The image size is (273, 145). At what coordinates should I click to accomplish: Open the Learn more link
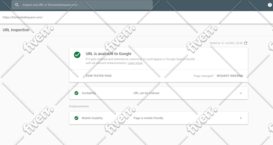pyautogui.click(x=135, y=63)
